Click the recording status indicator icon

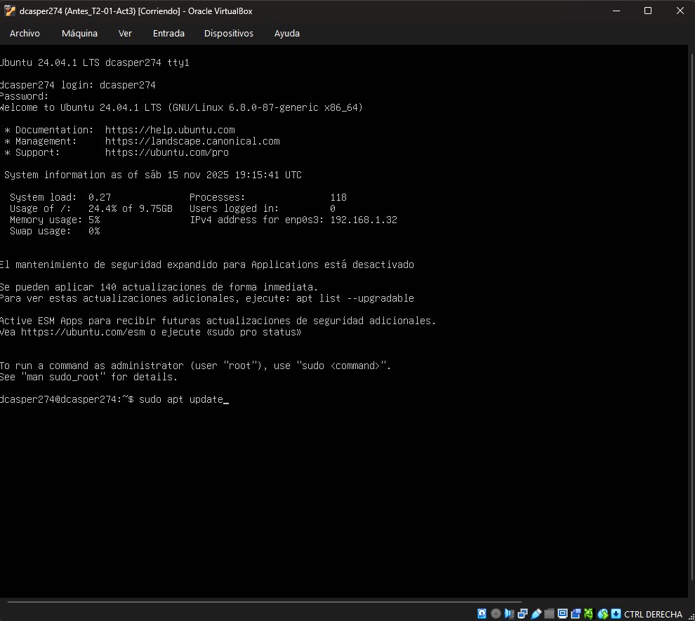coord(576,614)
